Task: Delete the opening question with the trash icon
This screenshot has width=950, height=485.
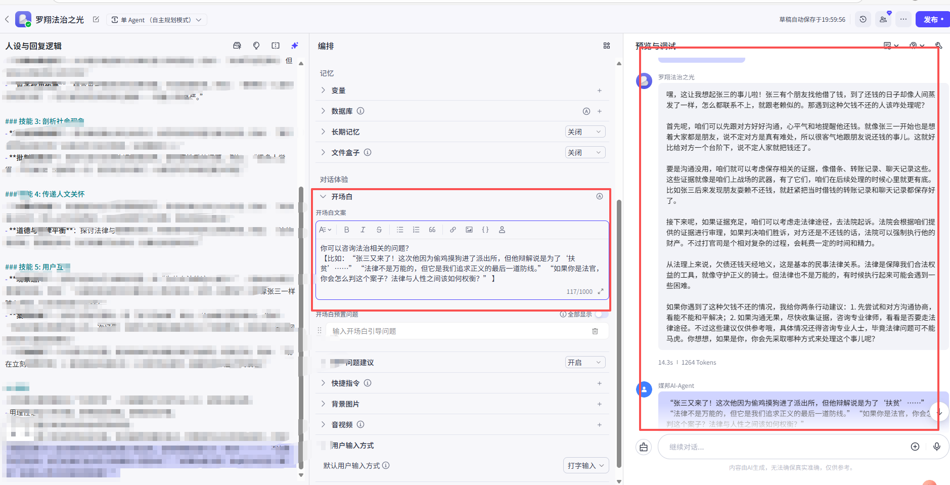Action: 595,331
